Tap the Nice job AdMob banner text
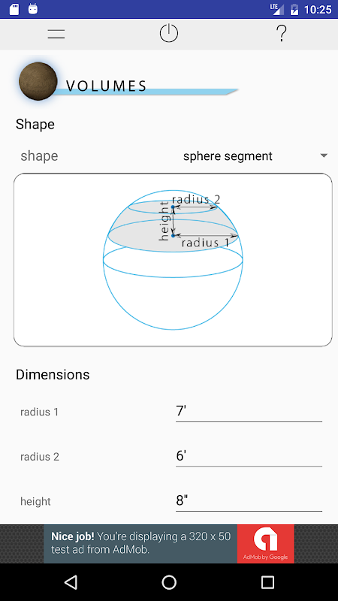The width and height of the screenshot is (338, 601). click(141, 542)
